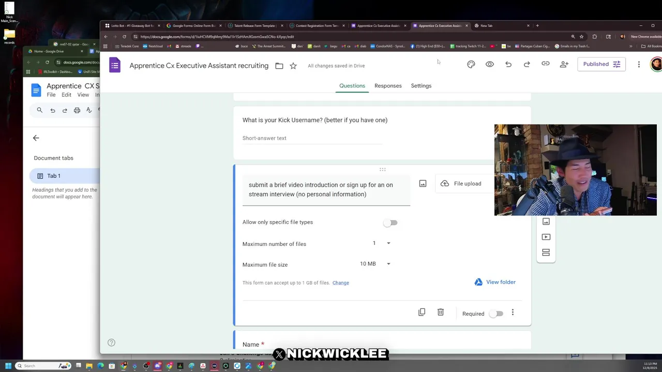The image size is (662, 372).
Task: Preview the form with the eye icon
Action: [x=490, y=64]
